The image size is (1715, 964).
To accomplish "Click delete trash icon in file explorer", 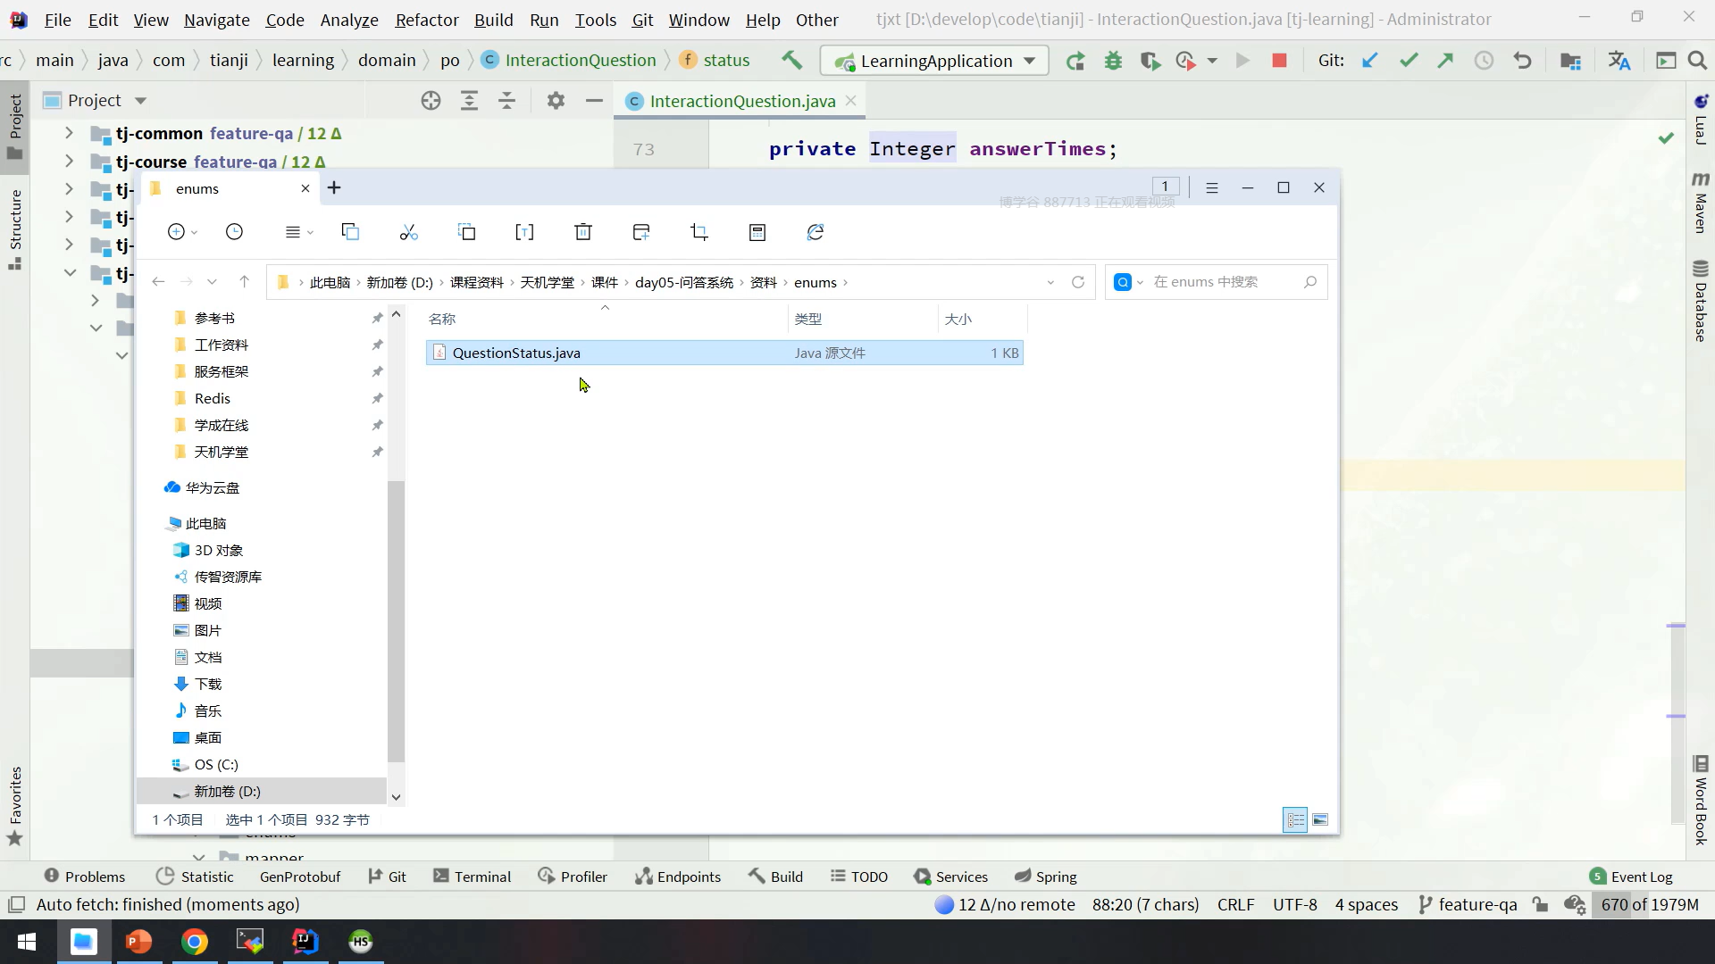I will coord(582,232).
